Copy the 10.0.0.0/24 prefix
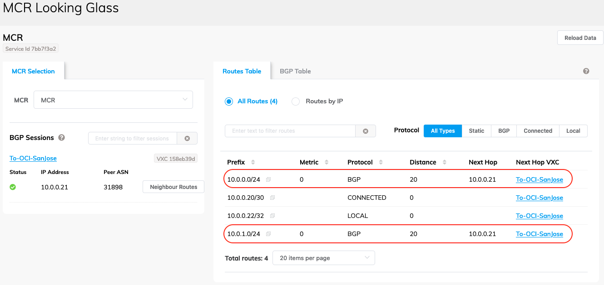604x285 pixels. pyautogui.click(x=268, y=180)
